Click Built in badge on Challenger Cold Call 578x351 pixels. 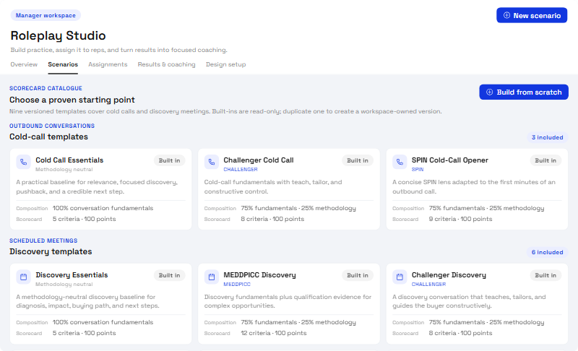(x=357, y=160)
